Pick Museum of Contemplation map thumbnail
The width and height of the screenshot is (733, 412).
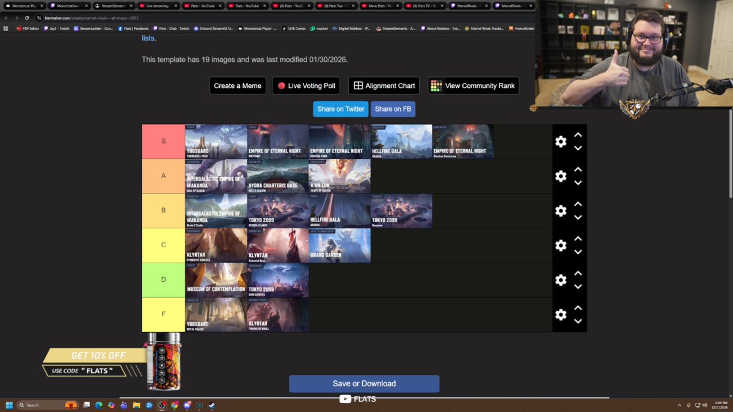(x=216, y=280)
